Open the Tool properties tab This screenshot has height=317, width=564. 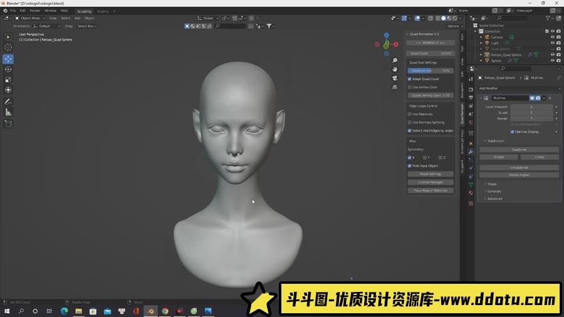(x=471, y=79)
